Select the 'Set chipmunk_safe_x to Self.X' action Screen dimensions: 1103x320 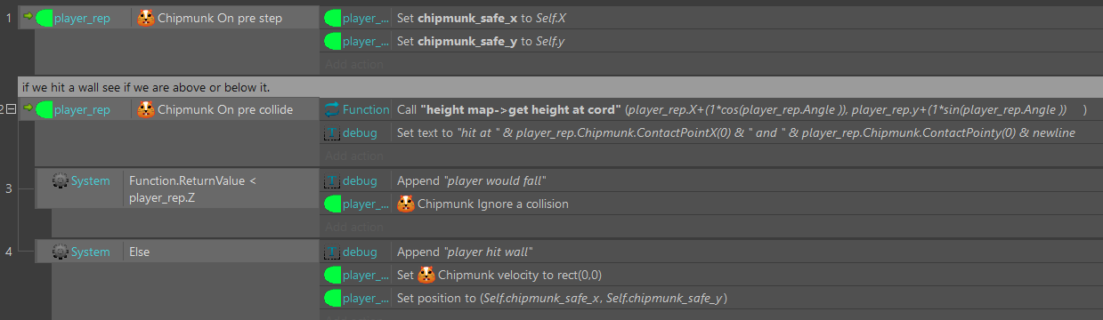(x=710, y=17)
